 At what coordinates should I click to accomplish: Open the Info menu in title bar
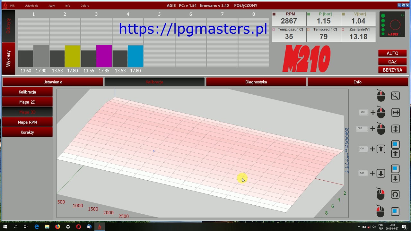coord(68,6)
